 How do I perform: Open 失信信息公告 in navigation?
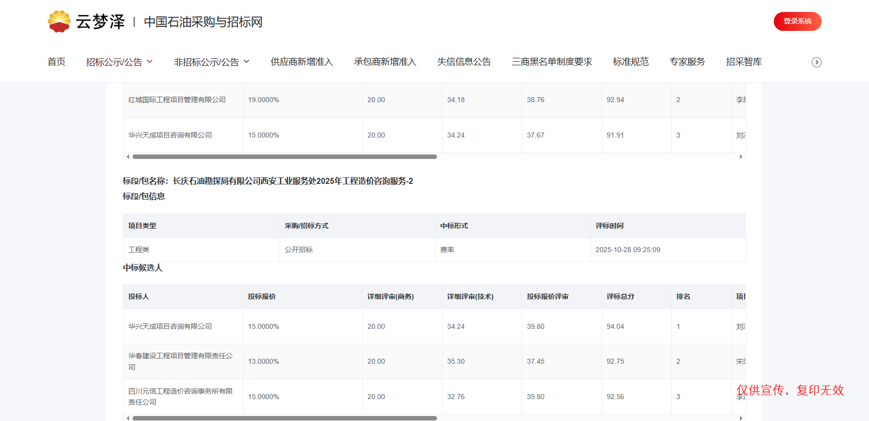click(x=464, y=62)
